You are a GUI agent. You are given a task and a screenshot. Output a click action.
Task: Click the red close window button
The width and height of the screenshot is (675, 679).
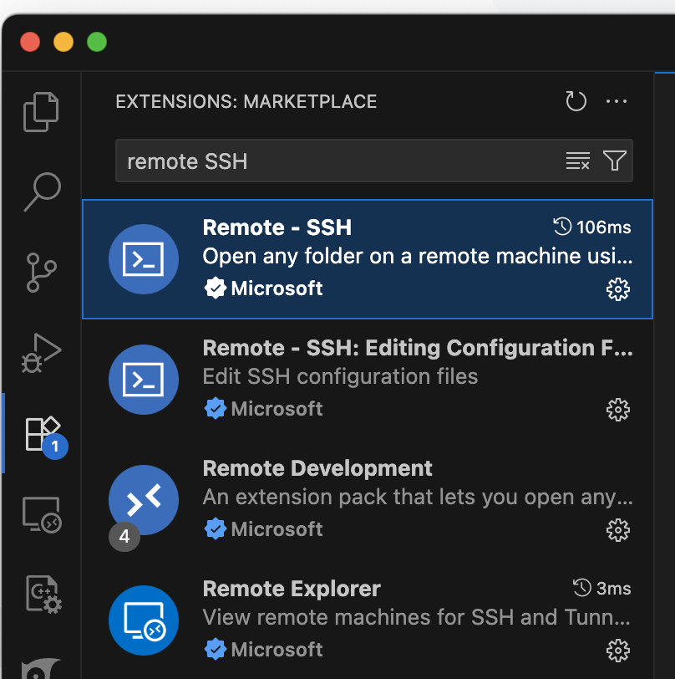pyautogui.click(x=30, y=42)
